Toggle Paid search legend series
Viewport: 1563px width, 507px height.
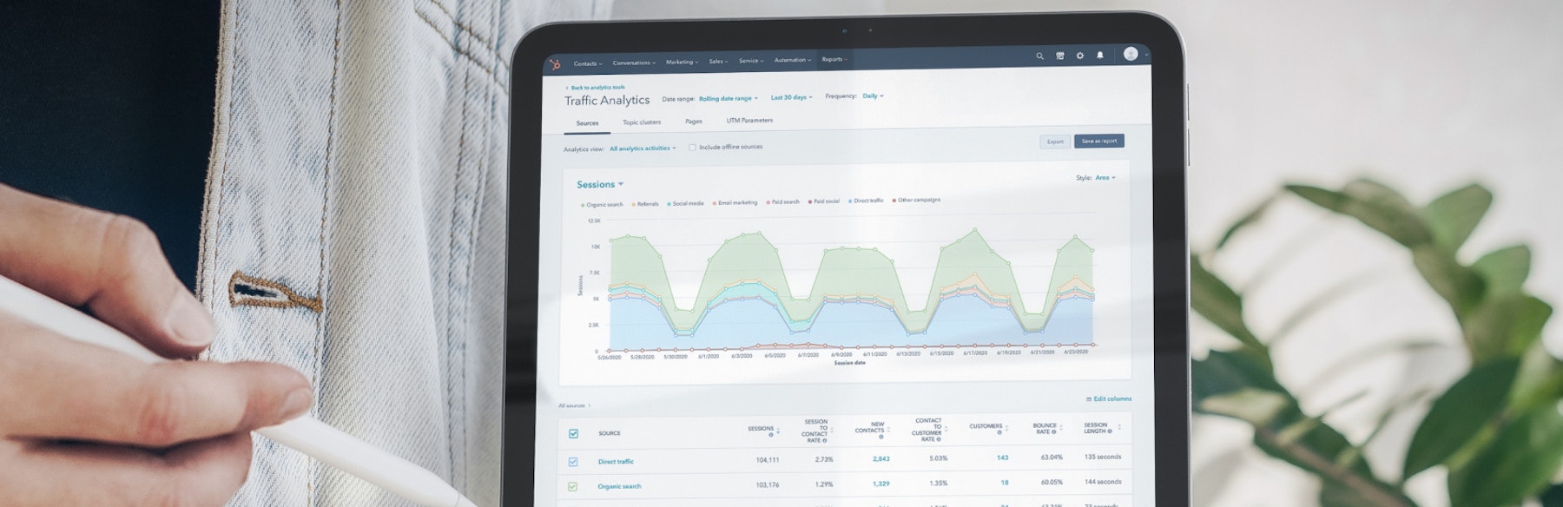coord(782,201)
